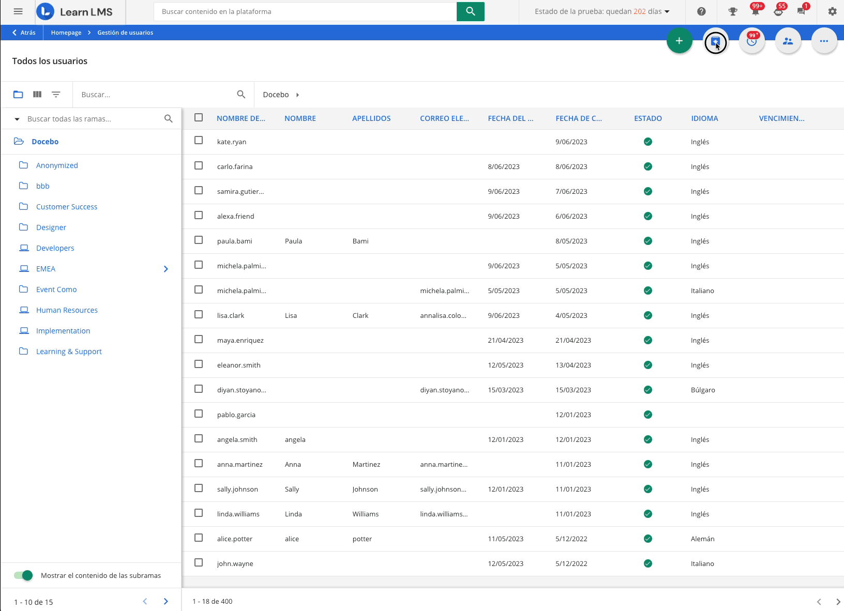Open the settings gear icon

[x=832, y=11]
